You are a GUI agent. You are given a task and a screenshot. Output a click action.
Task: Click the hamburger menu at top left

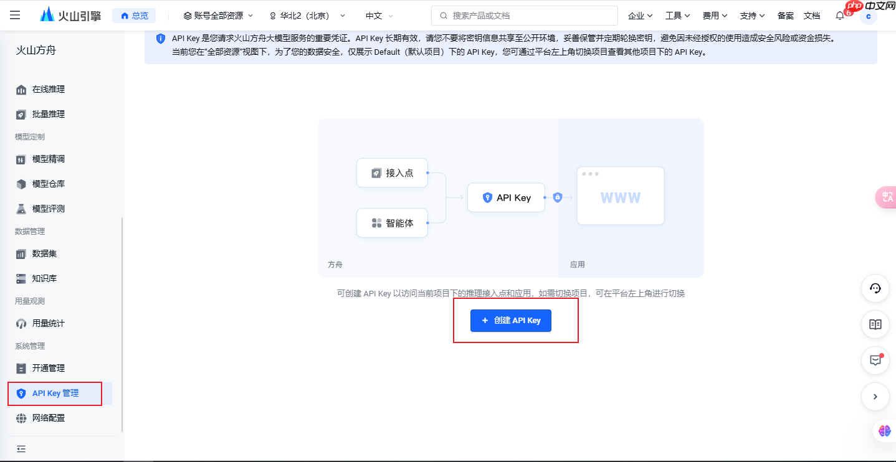[x=15, y=15]
